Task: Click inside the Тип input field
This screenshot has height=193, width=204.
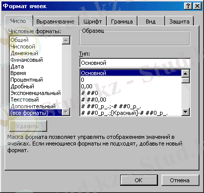Action: pyautogui.click(x=135, y=63)
